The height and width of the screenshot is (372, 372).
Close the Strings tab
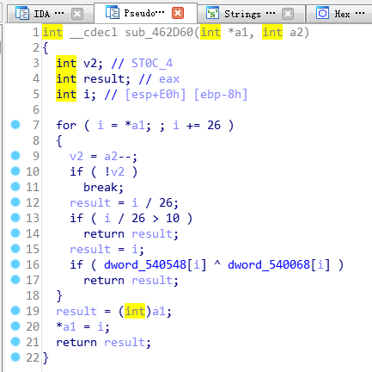(x=288, y=14)
